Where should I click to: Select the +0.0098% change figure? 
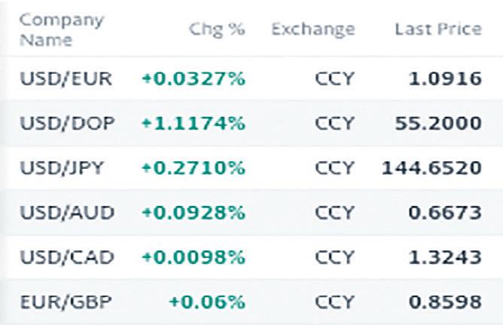coord(193,257)
